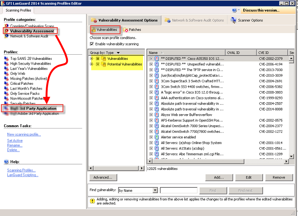This screenshot has height=216, width=298.
Task: Click the Network & Software Audit category icon
Action: (7, 36)
